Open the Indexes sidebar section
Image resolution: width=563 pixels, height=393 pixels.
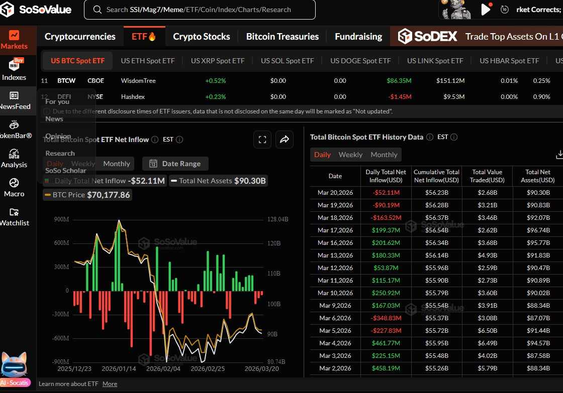click(14, 69)
